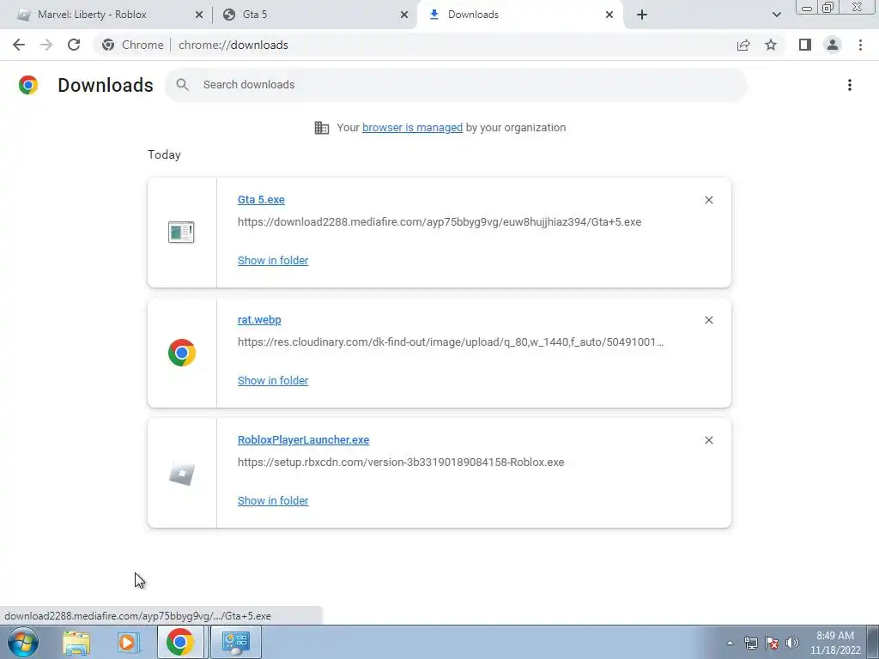The height and width of the screenshot is (659, 879).
Task: Open the Windows Start menu
Action: pos(23,642)
